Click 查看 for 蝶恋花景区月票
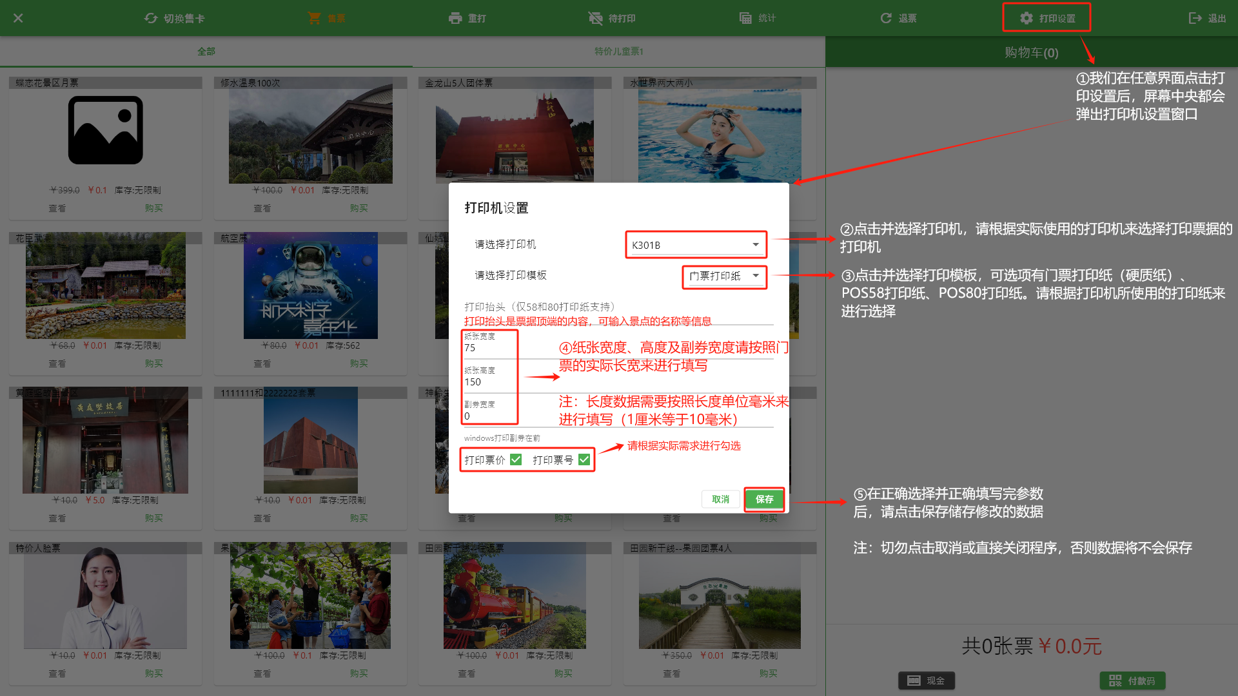Screen dimensions: 1238x696 (x=57, y=208)
